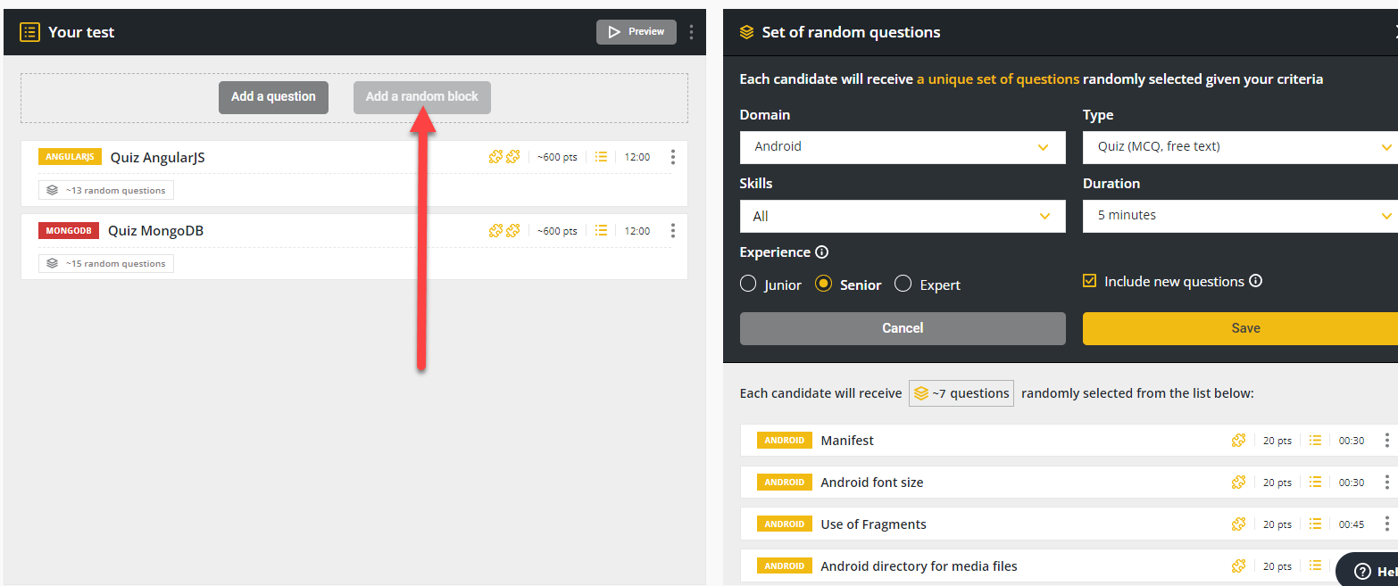Select the Android directory for media files question
Viewport: 1398px width, 586px height.
(919, 566)
